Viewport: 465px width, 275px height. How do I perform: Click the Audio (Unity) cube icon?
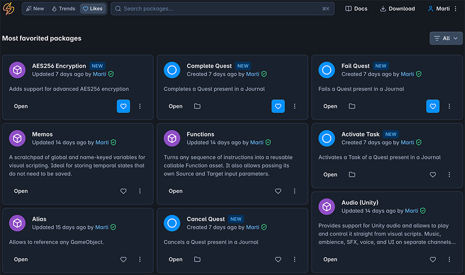point(327,206)
